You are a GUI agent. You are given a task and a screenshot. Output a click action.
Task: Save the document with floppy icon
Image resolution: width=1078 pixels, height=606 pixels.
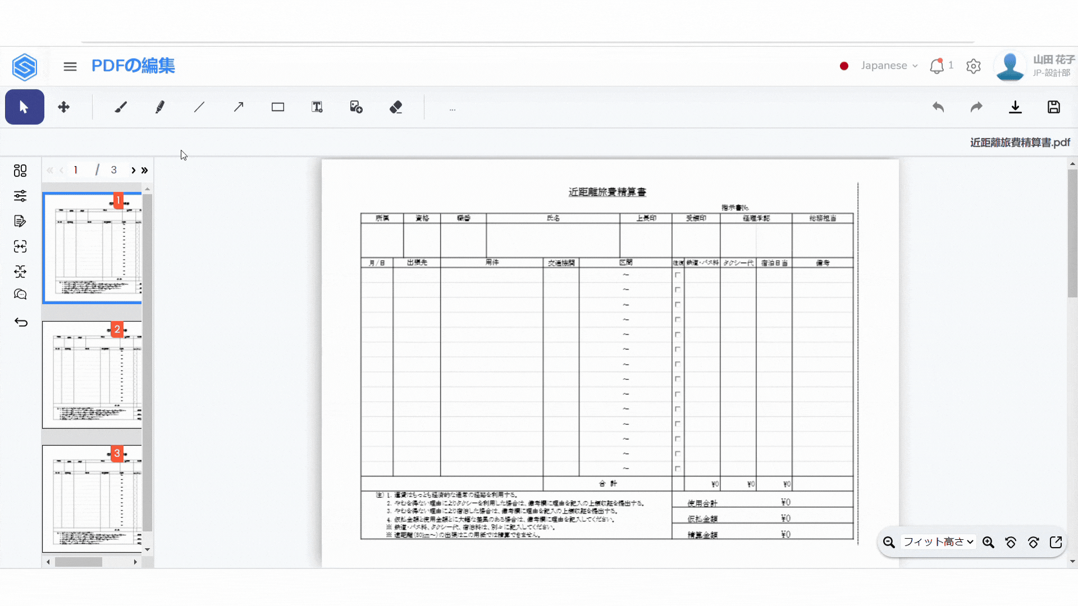click(x=1054, y=107)
